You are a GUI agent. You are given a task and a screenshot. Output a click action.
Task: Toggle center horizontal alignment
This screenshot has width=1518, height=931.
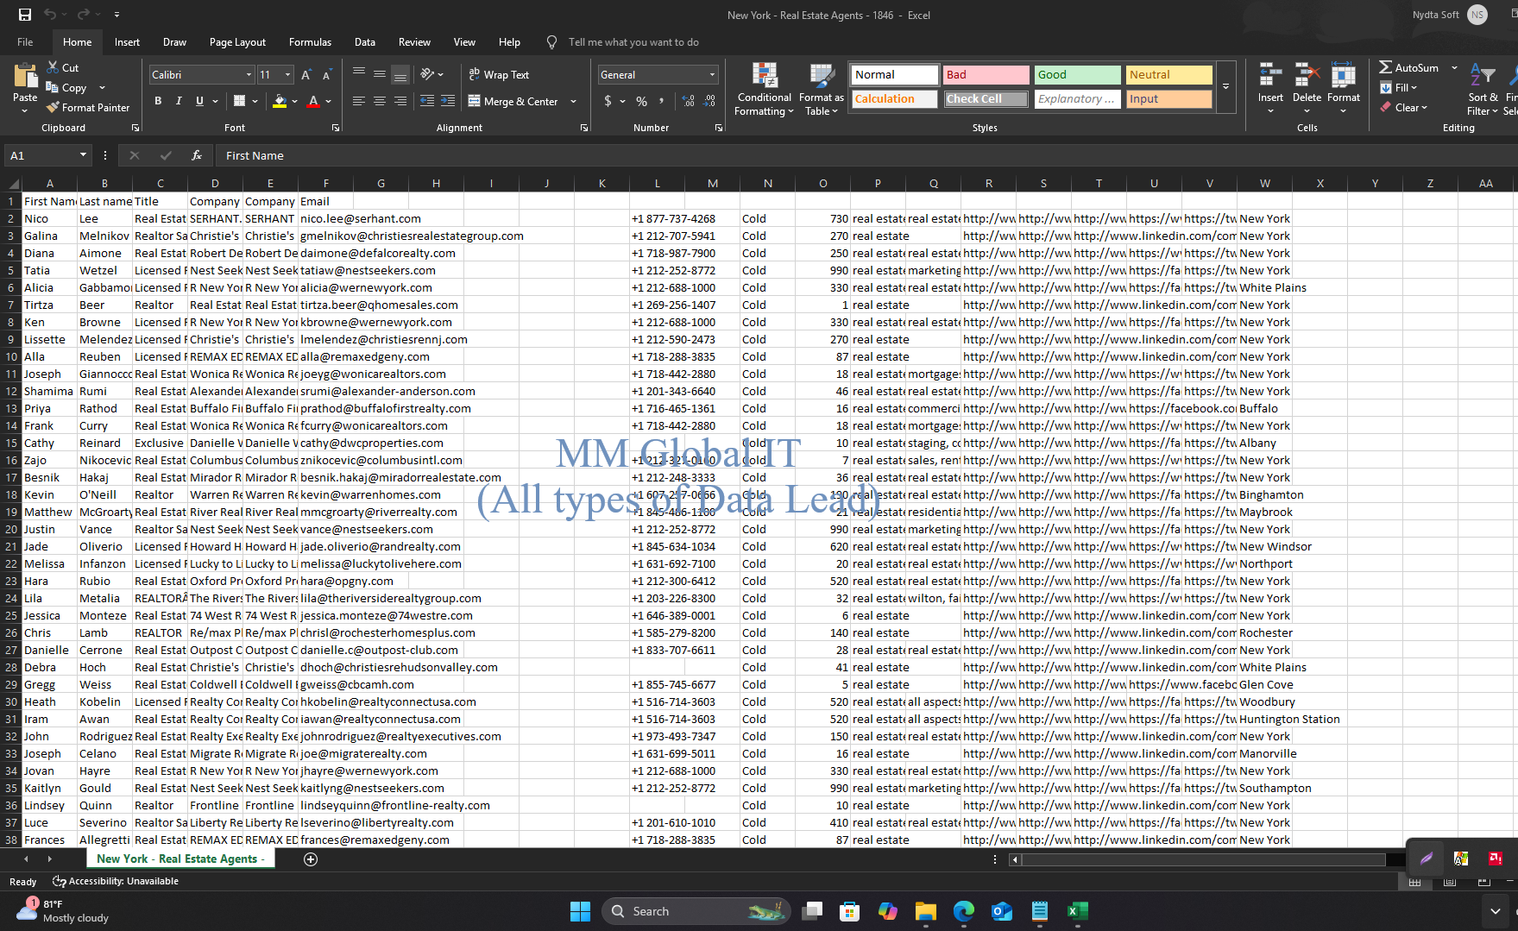[x=380, y=101]
